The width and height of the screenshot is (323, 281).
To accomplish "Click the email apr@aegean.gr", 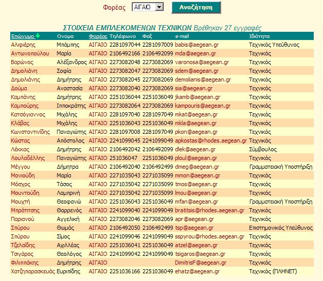I will (194, 219).
